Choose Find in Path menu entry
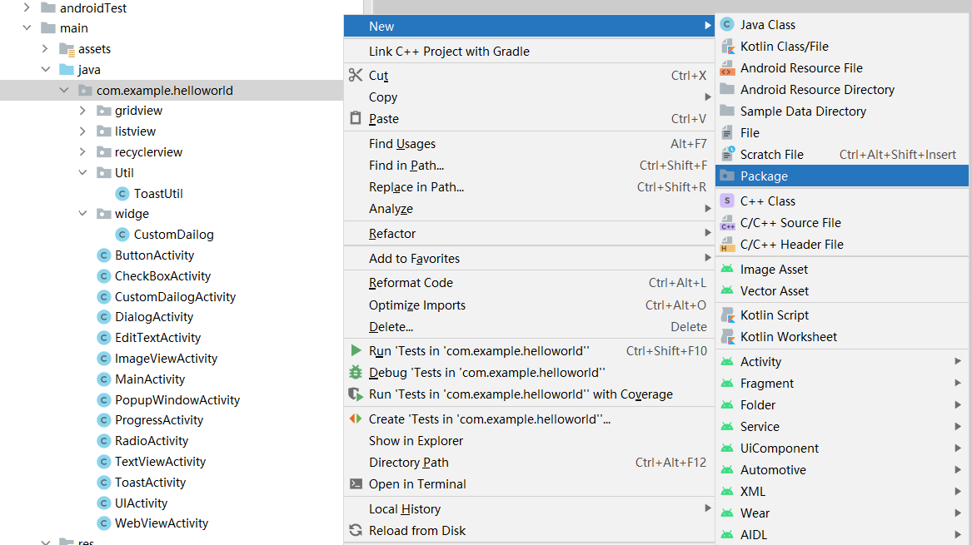The height and width of the screenshot is (545, 972). 406,166
